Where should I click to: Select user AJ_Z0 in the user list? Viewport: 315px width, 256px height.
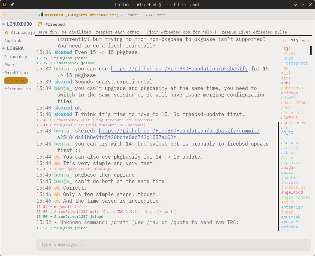tap(287, 133)
